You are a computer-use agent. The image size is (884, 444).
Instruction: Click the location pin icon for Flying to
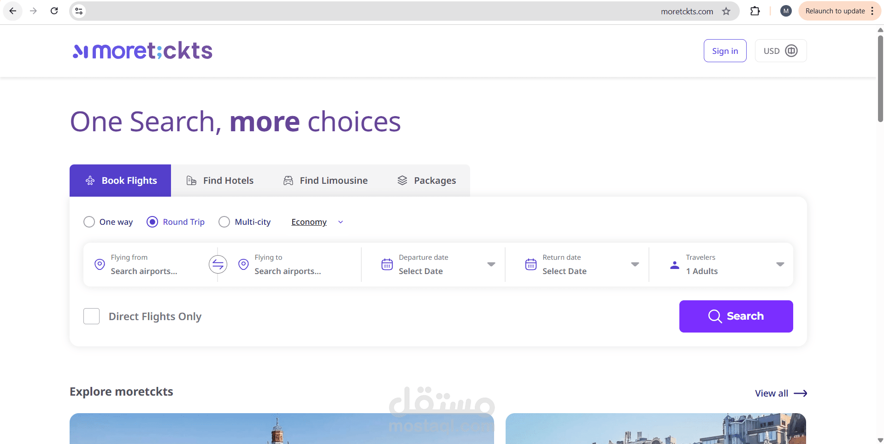[243, 264]
